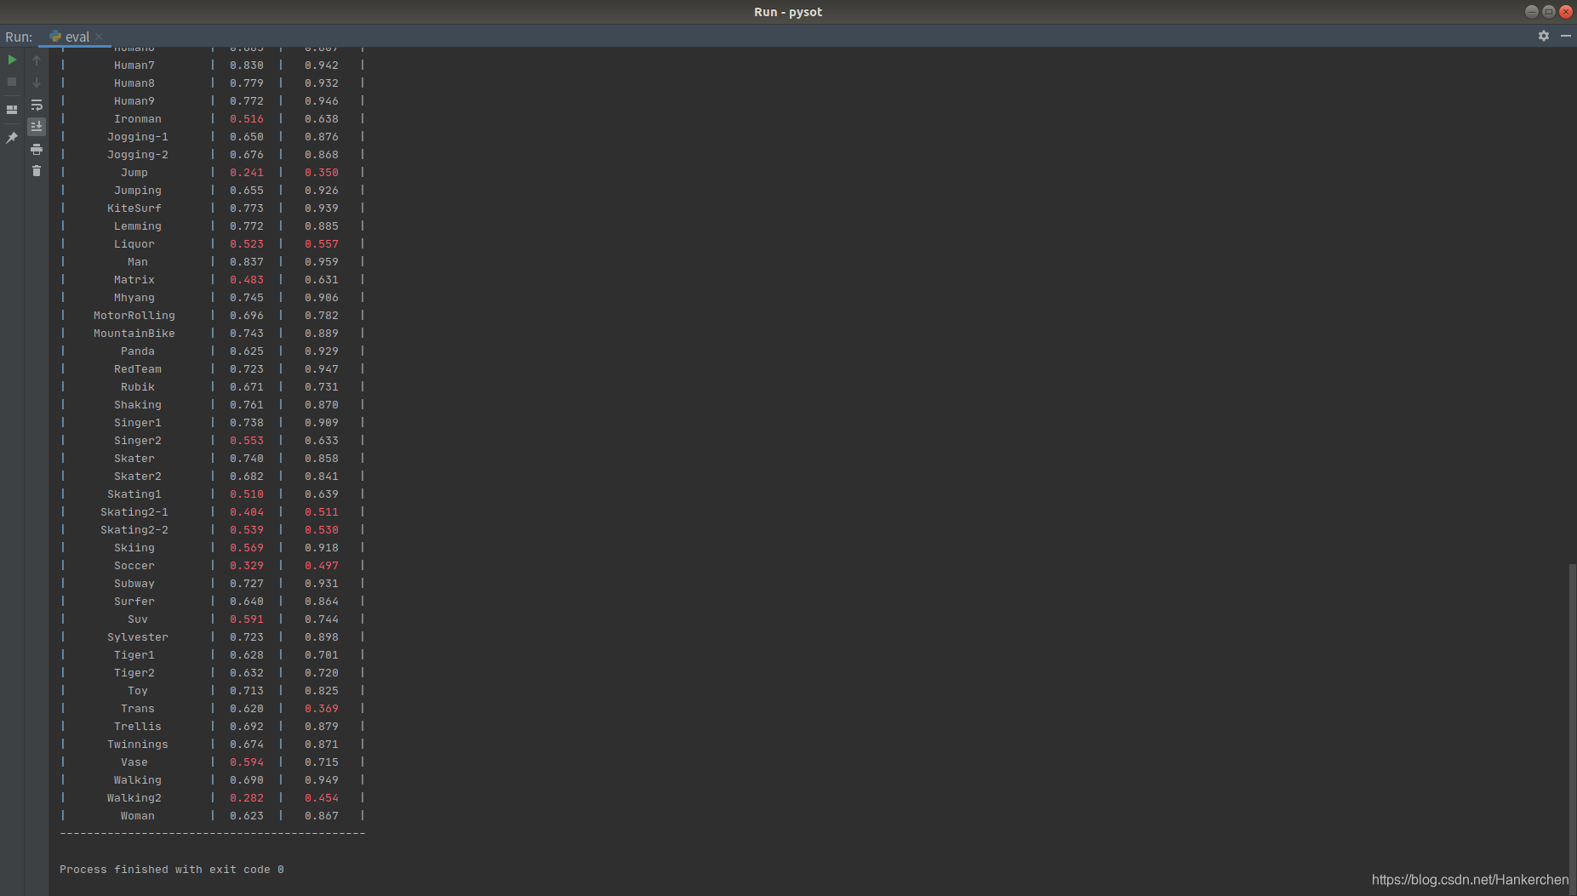Open Run panel settings gear
The width and height of the screenshot is (1577, 896).
pos(1544,36)
